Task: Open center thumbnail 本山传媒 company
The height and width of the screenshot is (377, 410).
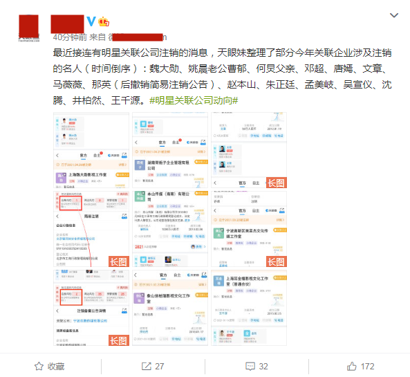Action: [170, 229]
